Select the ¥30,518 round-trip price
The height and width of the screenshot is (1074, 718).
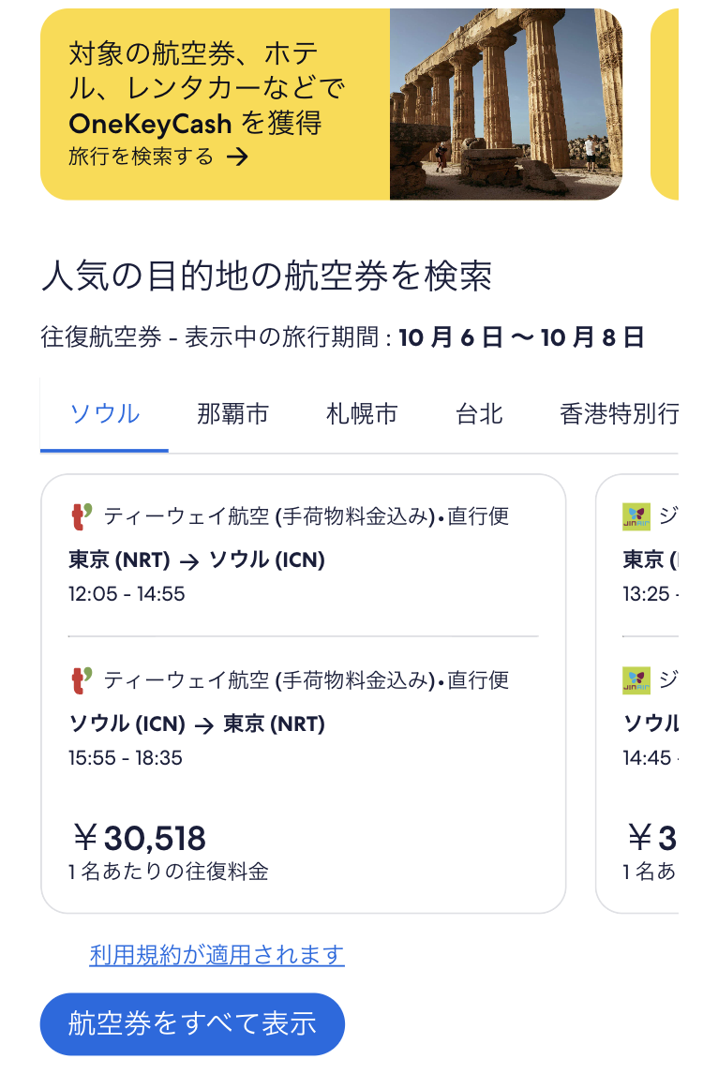coord(141,838)
